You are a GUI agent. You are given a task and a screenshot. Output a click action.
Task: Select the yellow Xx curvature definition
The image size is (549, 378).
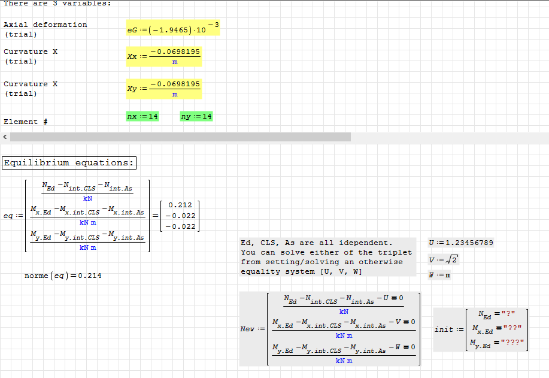pyautogui.click(x=163, y=56)
